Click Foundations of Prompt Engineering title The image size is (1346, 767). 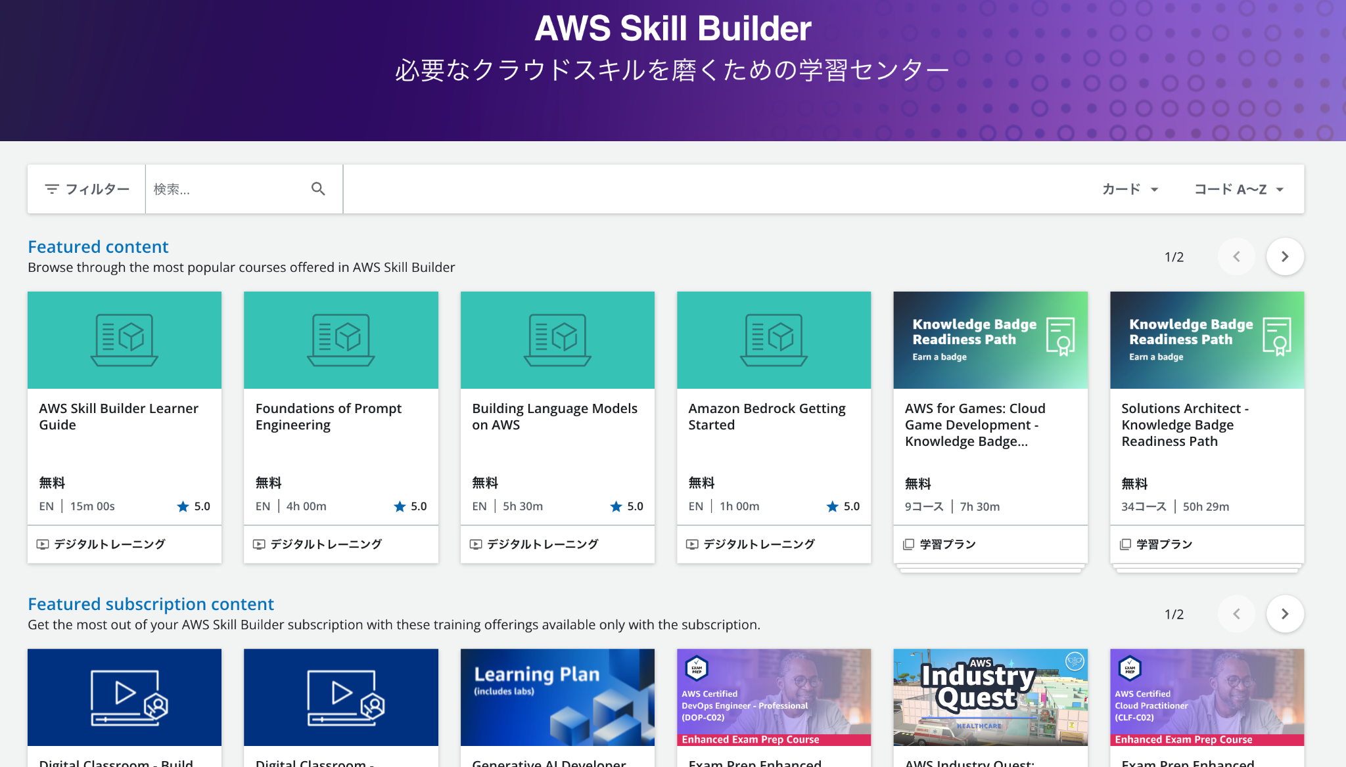coord(328,416)
